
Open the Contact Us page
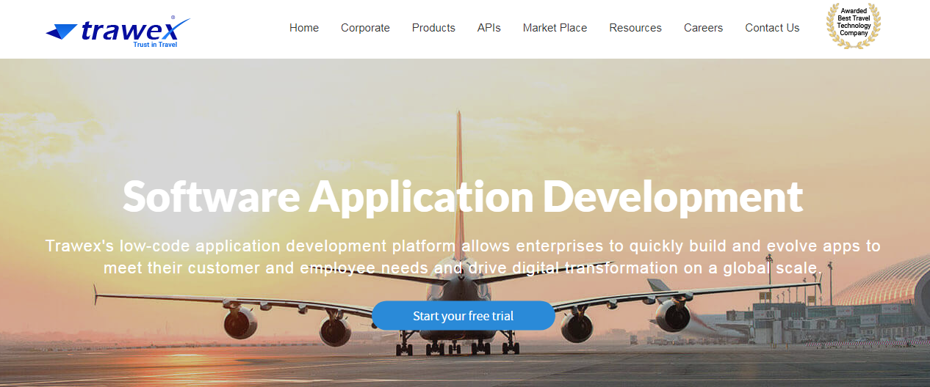[x=772, y=28]
